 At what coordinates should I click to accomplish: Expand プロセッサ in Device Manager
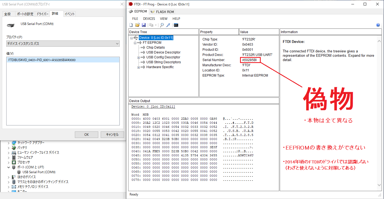pyautogui.click(x=9, y=162)
